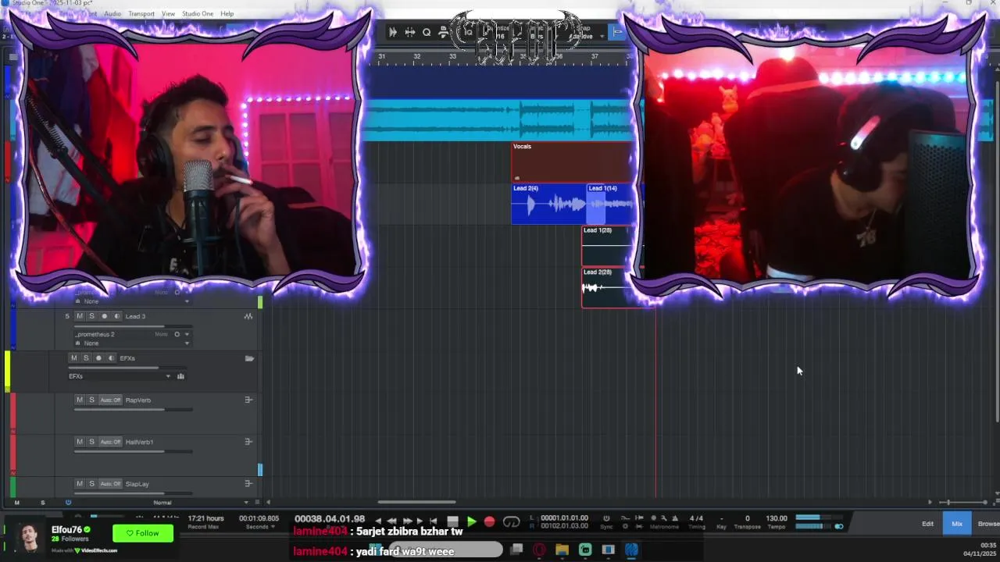Click the global power icon below tracks
Screen dimensions: 1000x562
pos(68,503)
